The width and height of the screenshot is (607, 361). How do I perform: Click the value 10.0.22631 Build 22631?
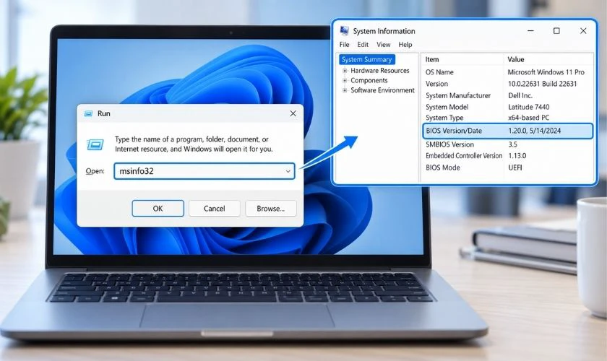[543, 84]
